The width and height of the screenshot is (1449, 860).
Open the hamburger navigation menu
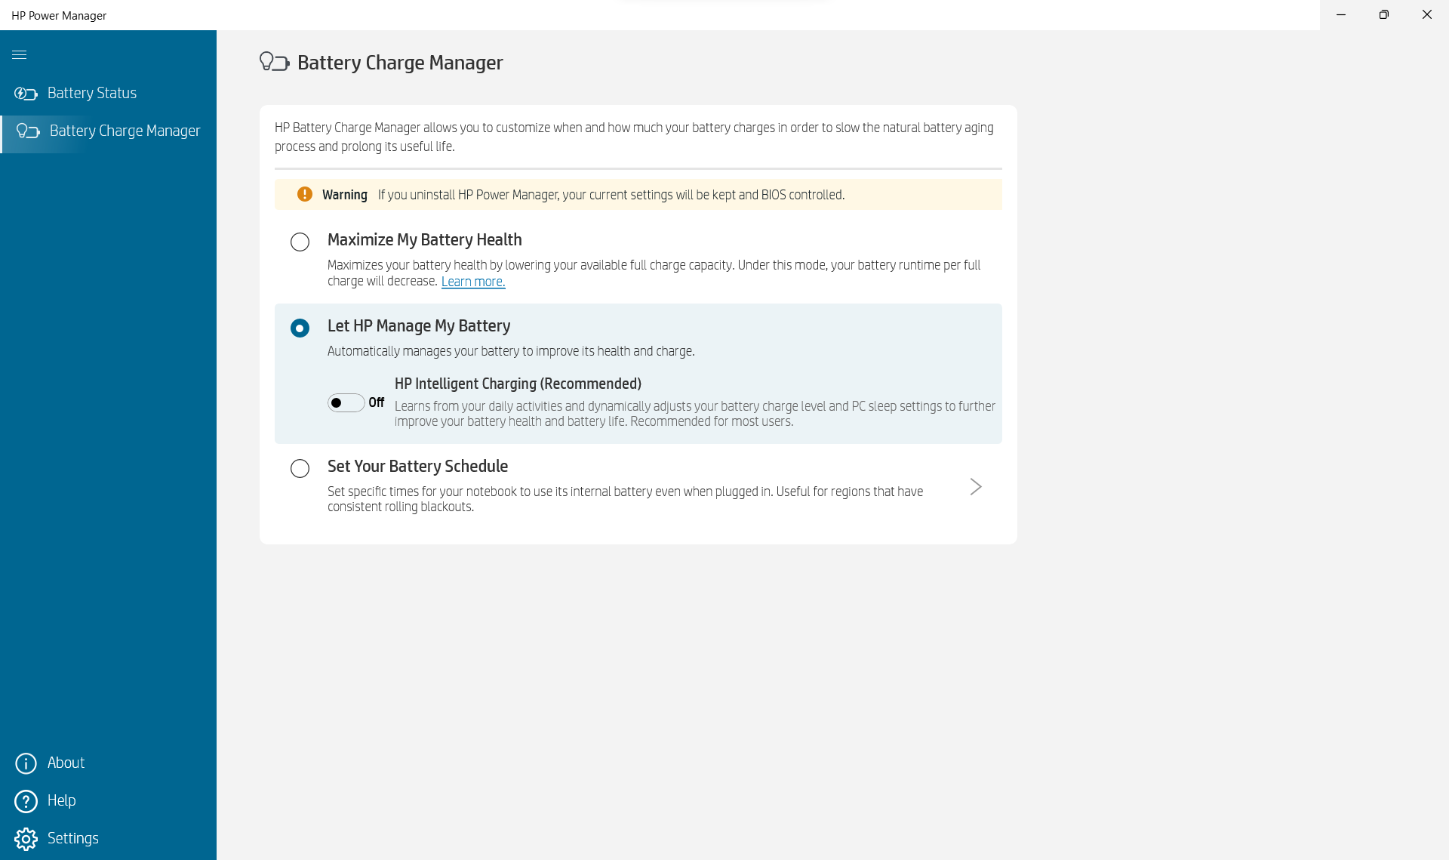coord(20,54)
